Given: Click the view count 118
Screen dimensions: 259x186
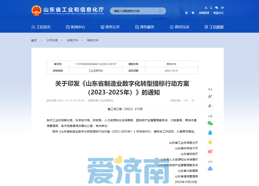Looking at the screenshot, I should (185, 101).
